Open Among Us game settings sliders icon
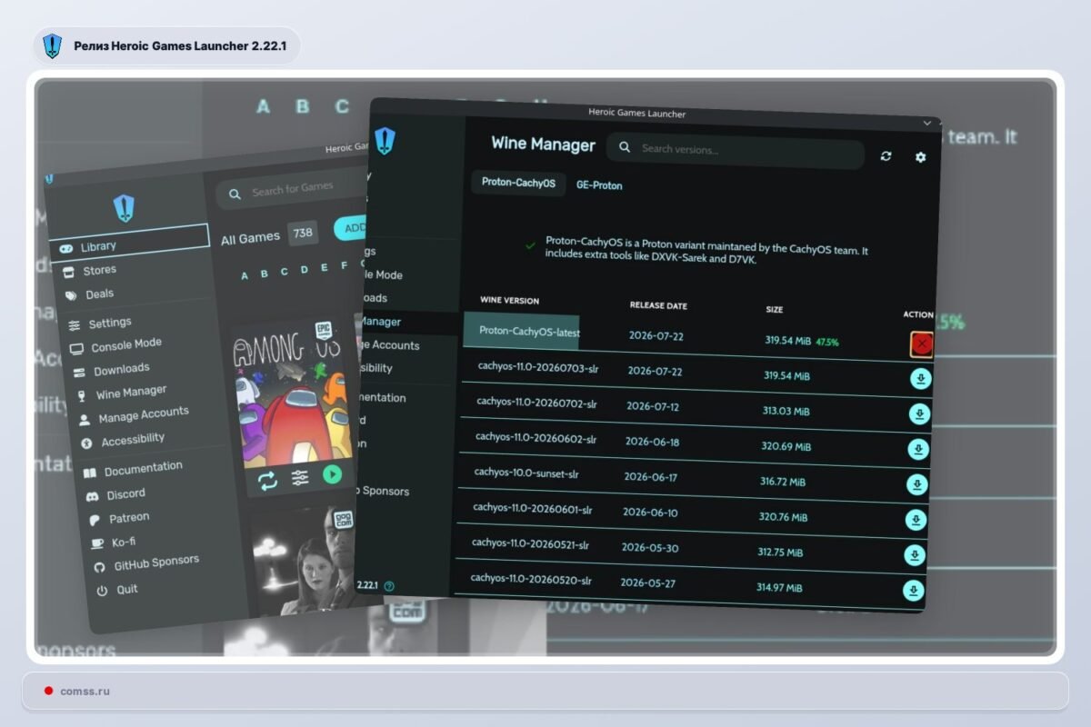This screenshot has width=1091, height=727. pyautogui.click(x=300, y=477)
